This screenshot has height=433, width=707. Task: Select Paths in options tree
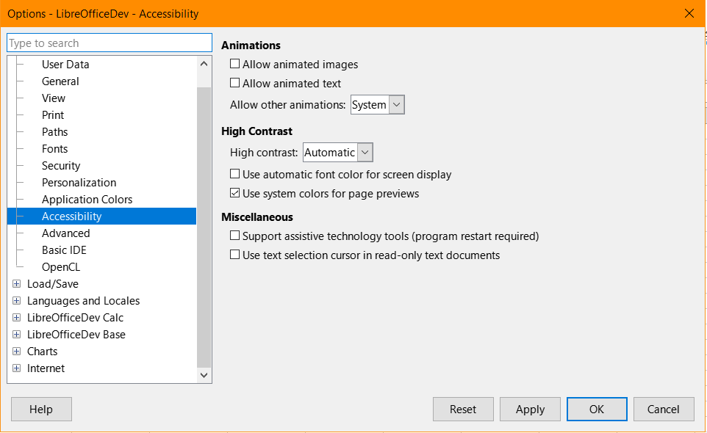point(54,132)
